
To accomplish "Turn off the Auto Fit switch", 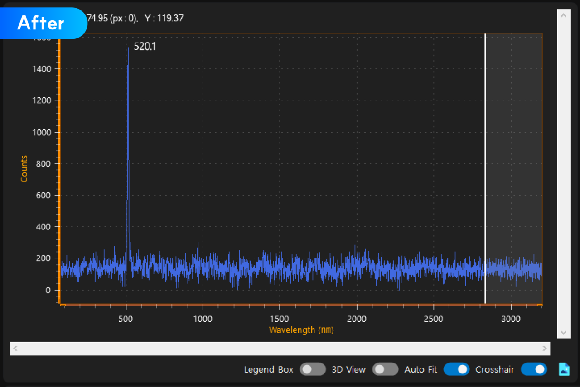I will (457, 369).
